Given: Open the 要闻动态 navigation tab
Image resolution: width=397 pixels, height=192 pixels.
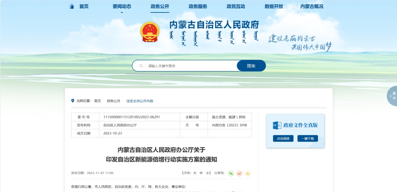Looking at the screenshot, I should click(x=122, y=7).
